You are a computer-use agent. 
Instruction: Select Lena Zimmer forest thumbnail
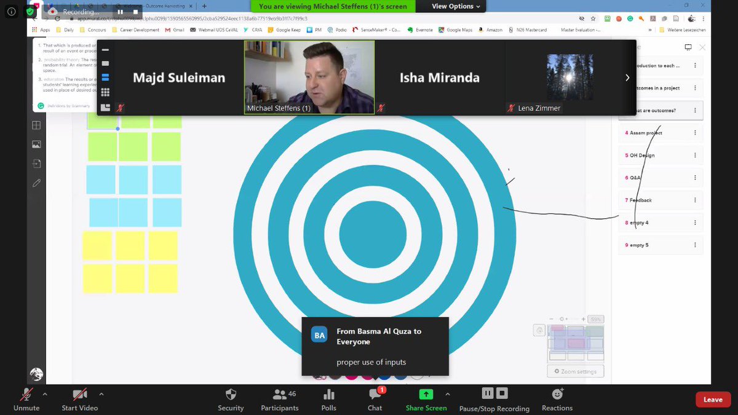coord(570,77)
